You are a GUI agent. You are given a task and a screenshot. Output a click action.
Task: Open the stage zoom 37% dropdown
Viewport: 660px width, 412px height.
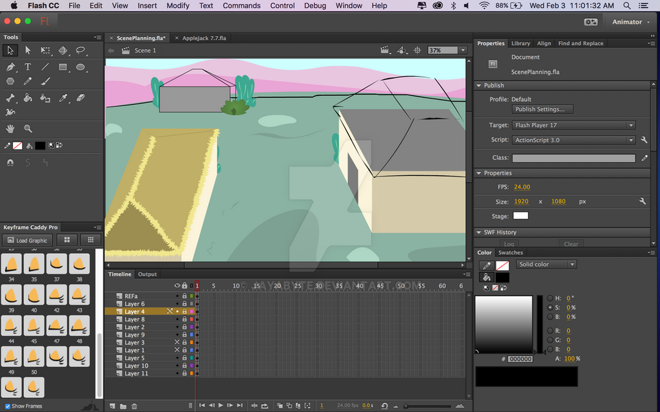pos(463,50)
